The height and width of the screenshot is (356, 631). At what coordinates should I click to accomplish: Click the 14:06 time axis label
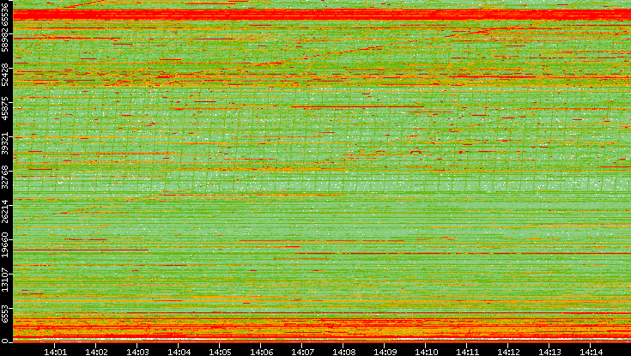pos(261,352)
